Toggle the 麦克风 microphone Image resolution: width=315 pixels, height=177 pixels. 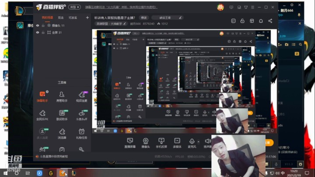[x=192, y=143]
